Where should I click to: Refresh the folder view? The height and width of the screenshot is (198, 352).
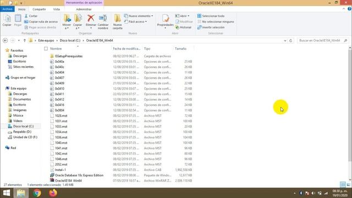point(291,41)
